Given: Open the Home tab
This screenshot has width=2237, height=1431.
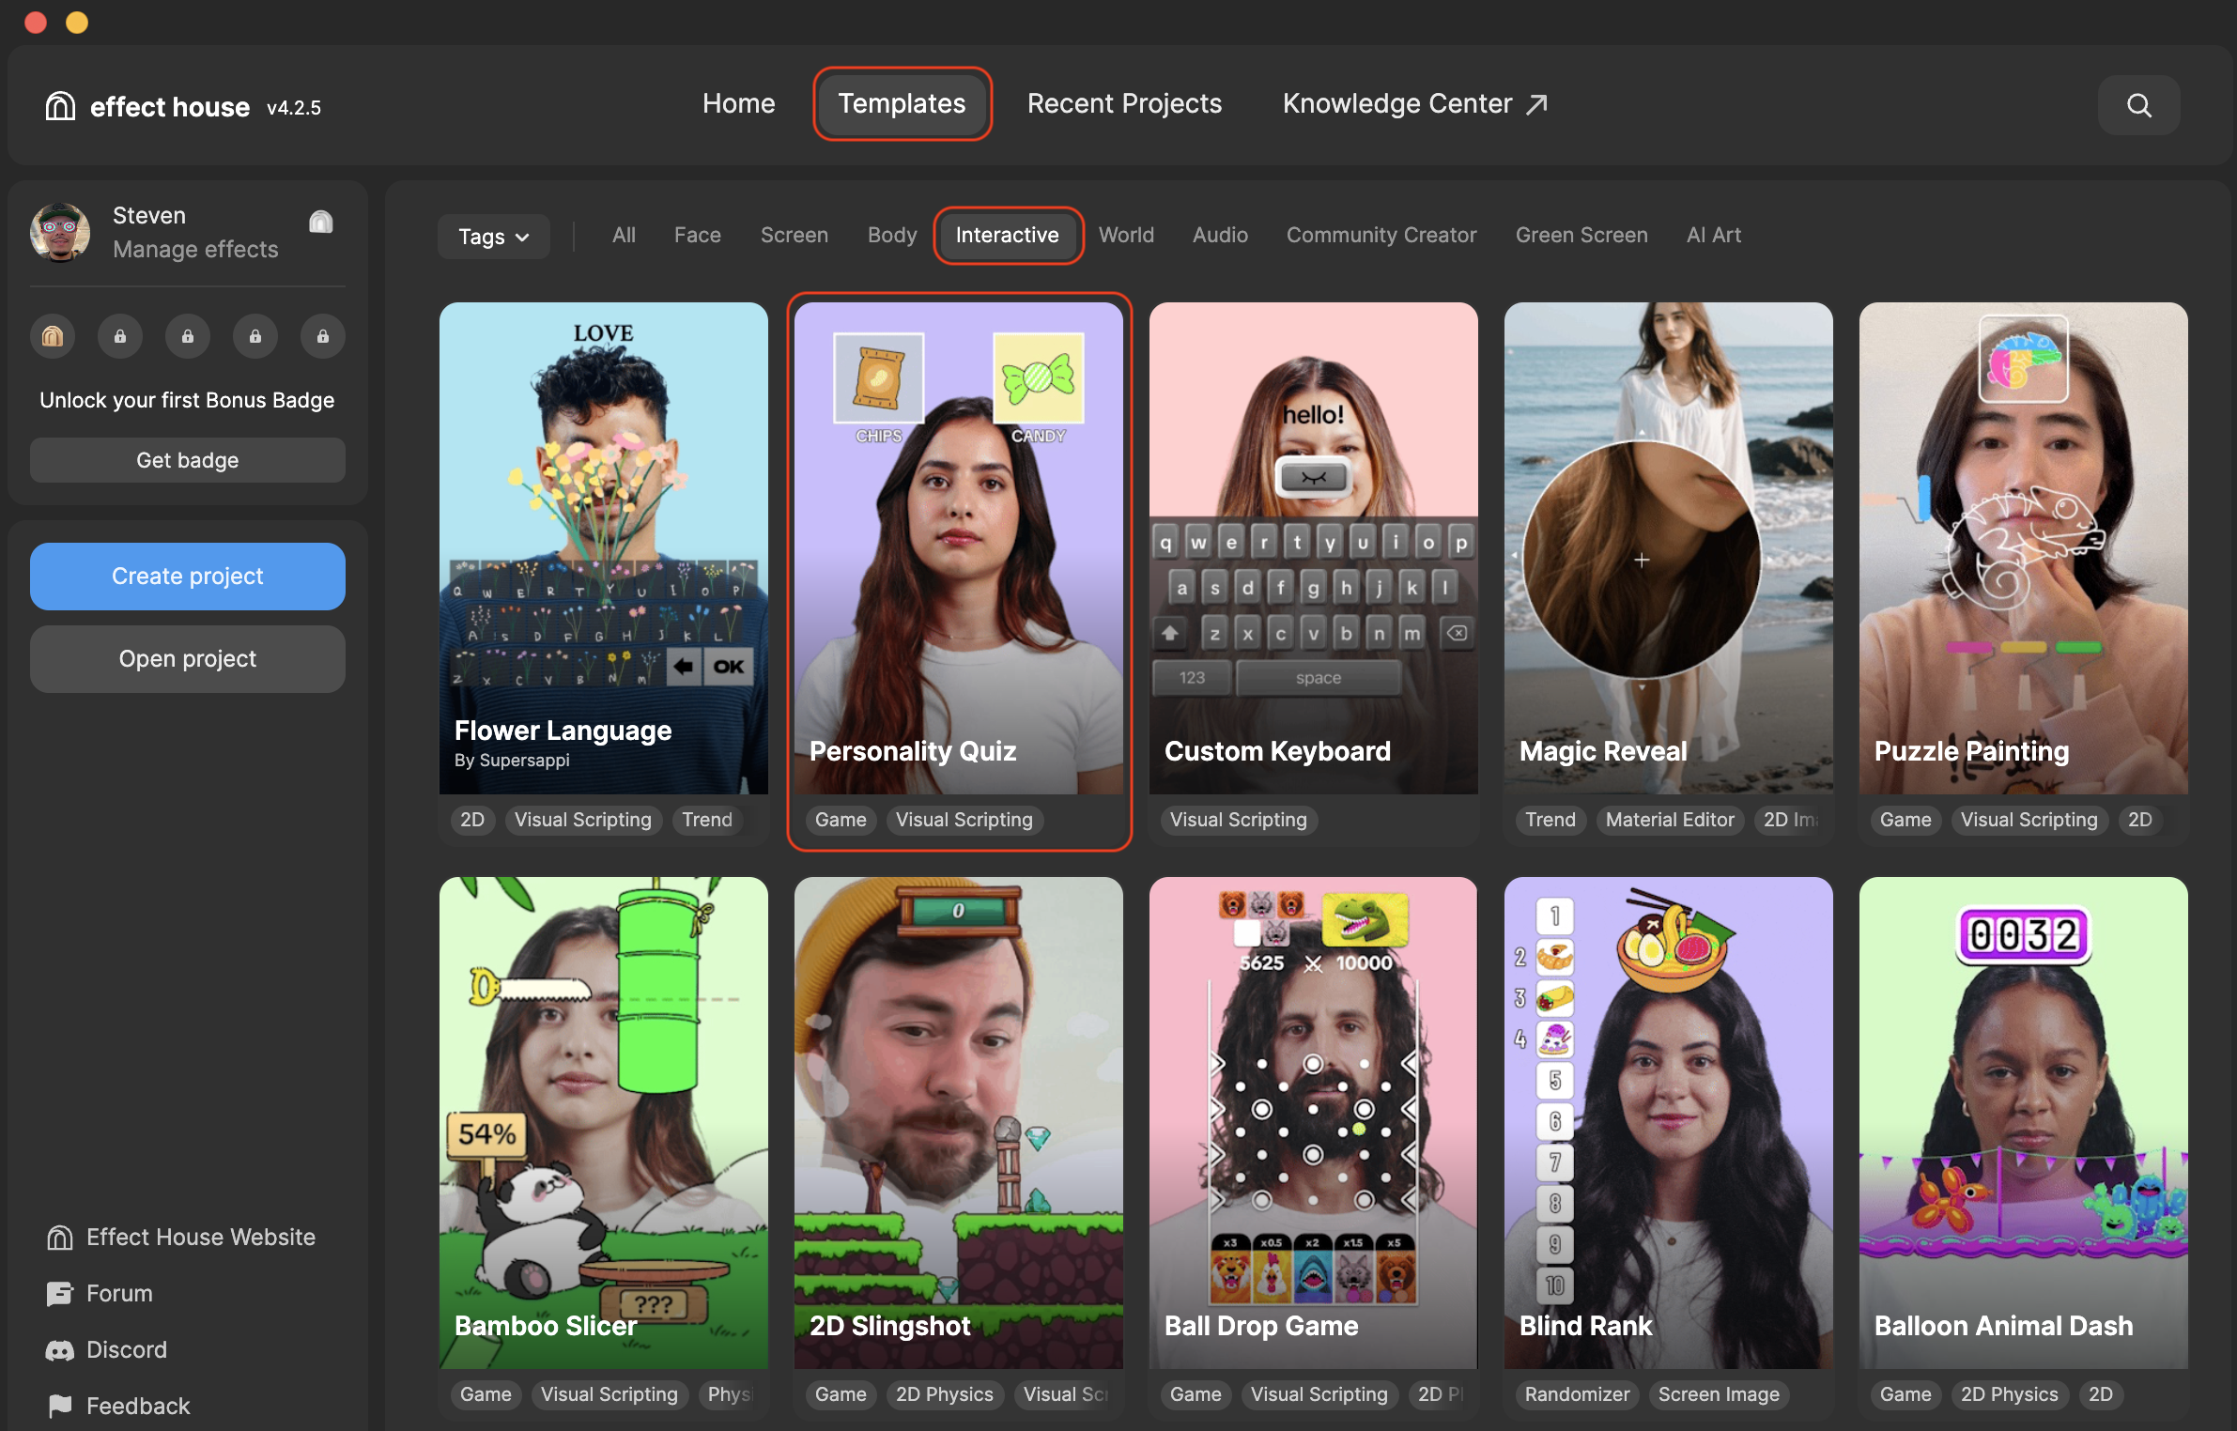Looking at the screenshot, I should [739, 103].
